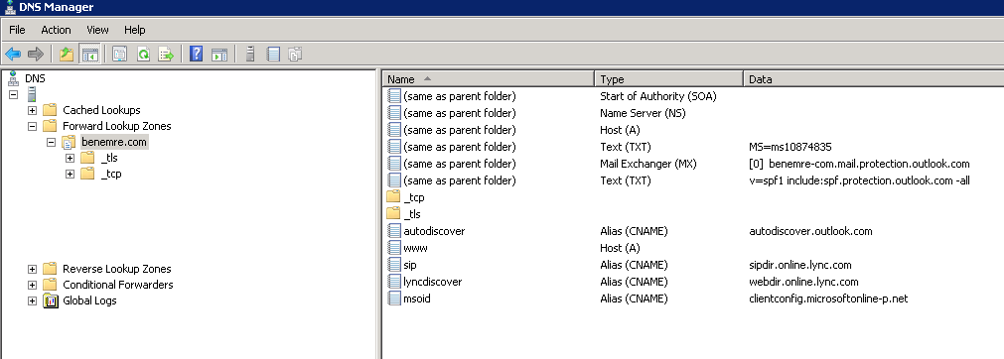
Task: Click the Up One Level folder icon
Action: point(67,55)
